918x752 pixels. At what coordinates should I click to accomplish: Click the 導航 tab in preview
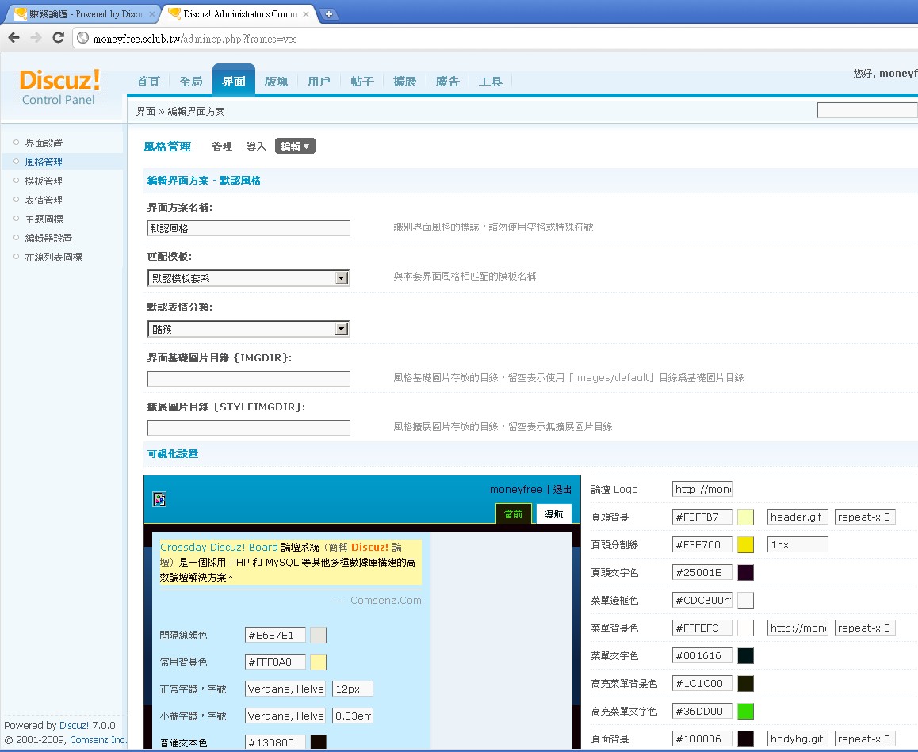pos(553,513)
